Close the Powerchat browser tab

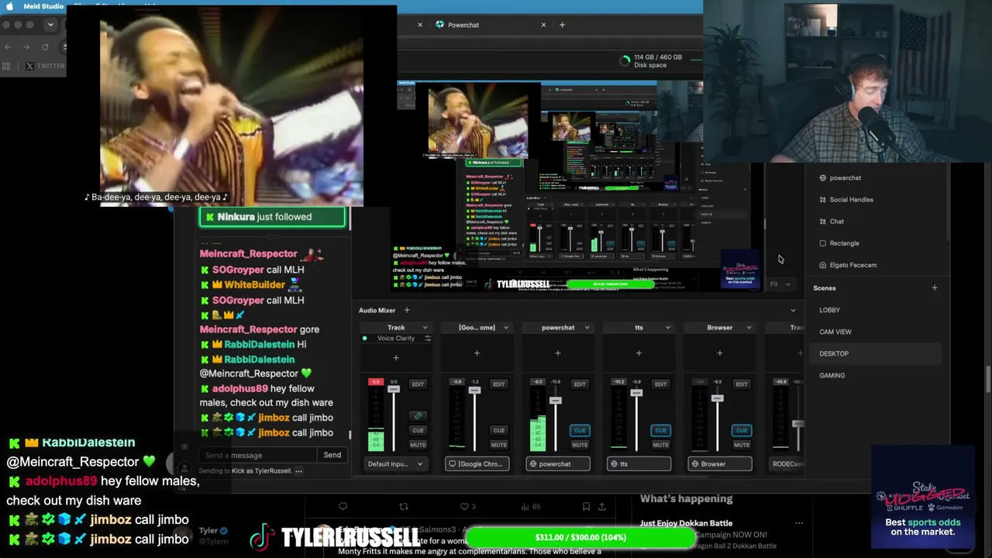pos(543,25)
